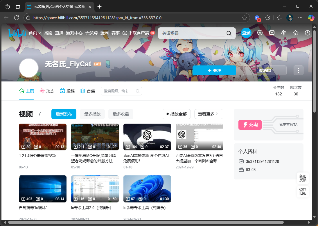Sort videos by 最多收藏
The width and height of the screenshot is (318, 226).
[x=121, y=114]
